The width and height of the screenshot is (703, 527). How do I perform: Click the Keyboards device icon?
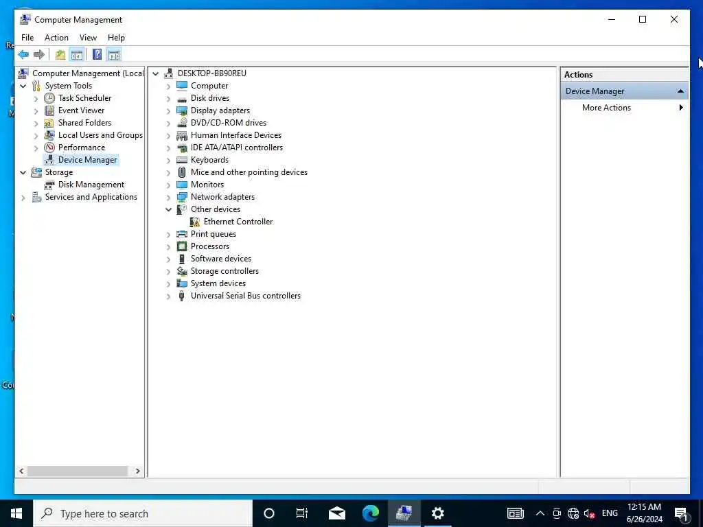tap(181, 160)
